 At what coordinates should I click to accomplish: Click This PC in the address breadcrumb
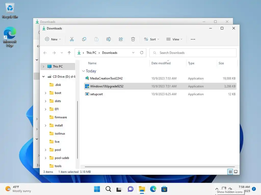(x=91, y=53)
